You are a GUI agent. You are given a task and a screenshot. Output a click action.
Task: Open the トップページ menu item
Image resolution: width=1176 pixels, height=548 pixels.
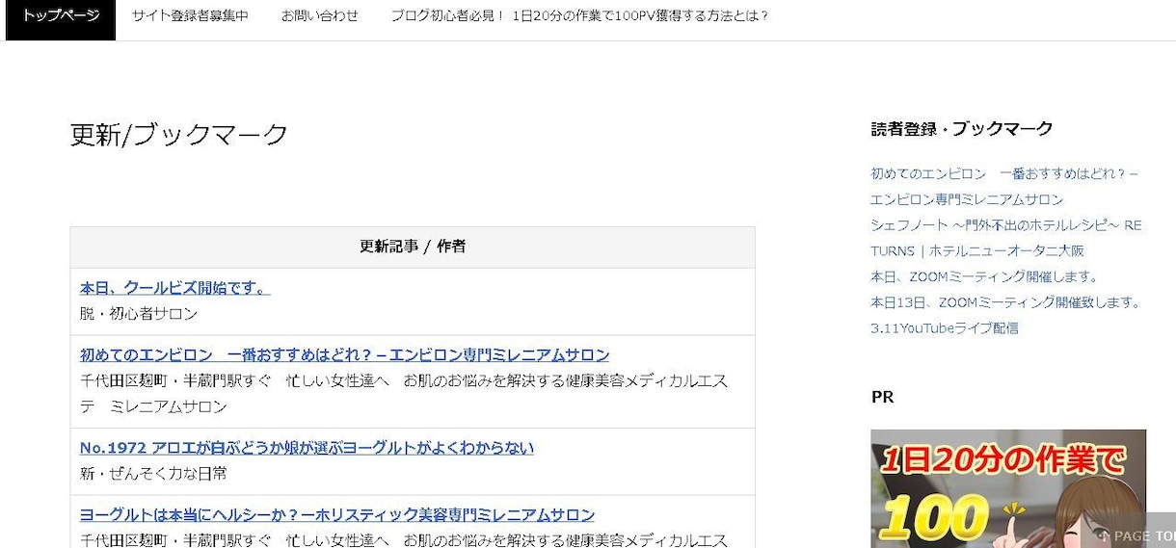(61, 16)
